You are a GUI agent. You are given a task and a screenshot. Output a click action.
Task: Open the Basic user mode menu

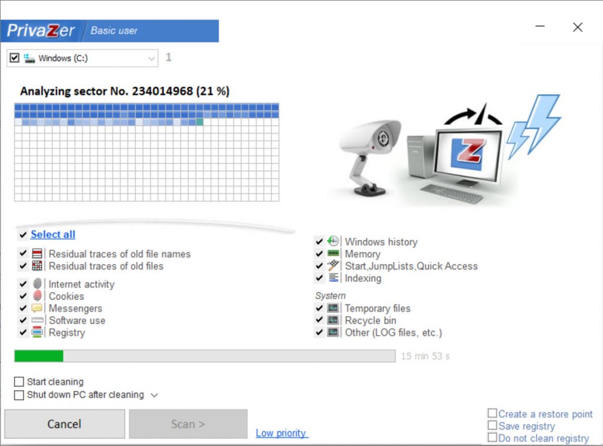(114, 31)
